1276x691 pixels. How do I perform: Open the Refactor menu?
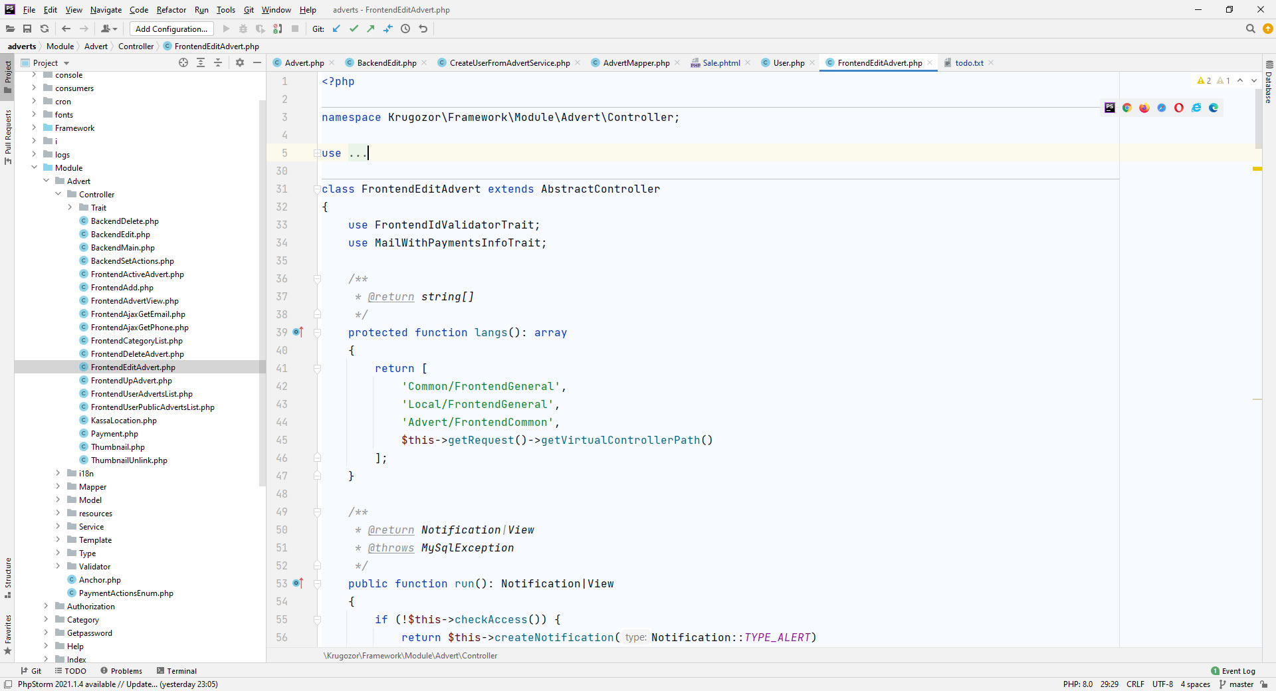(x=171, y=10)
